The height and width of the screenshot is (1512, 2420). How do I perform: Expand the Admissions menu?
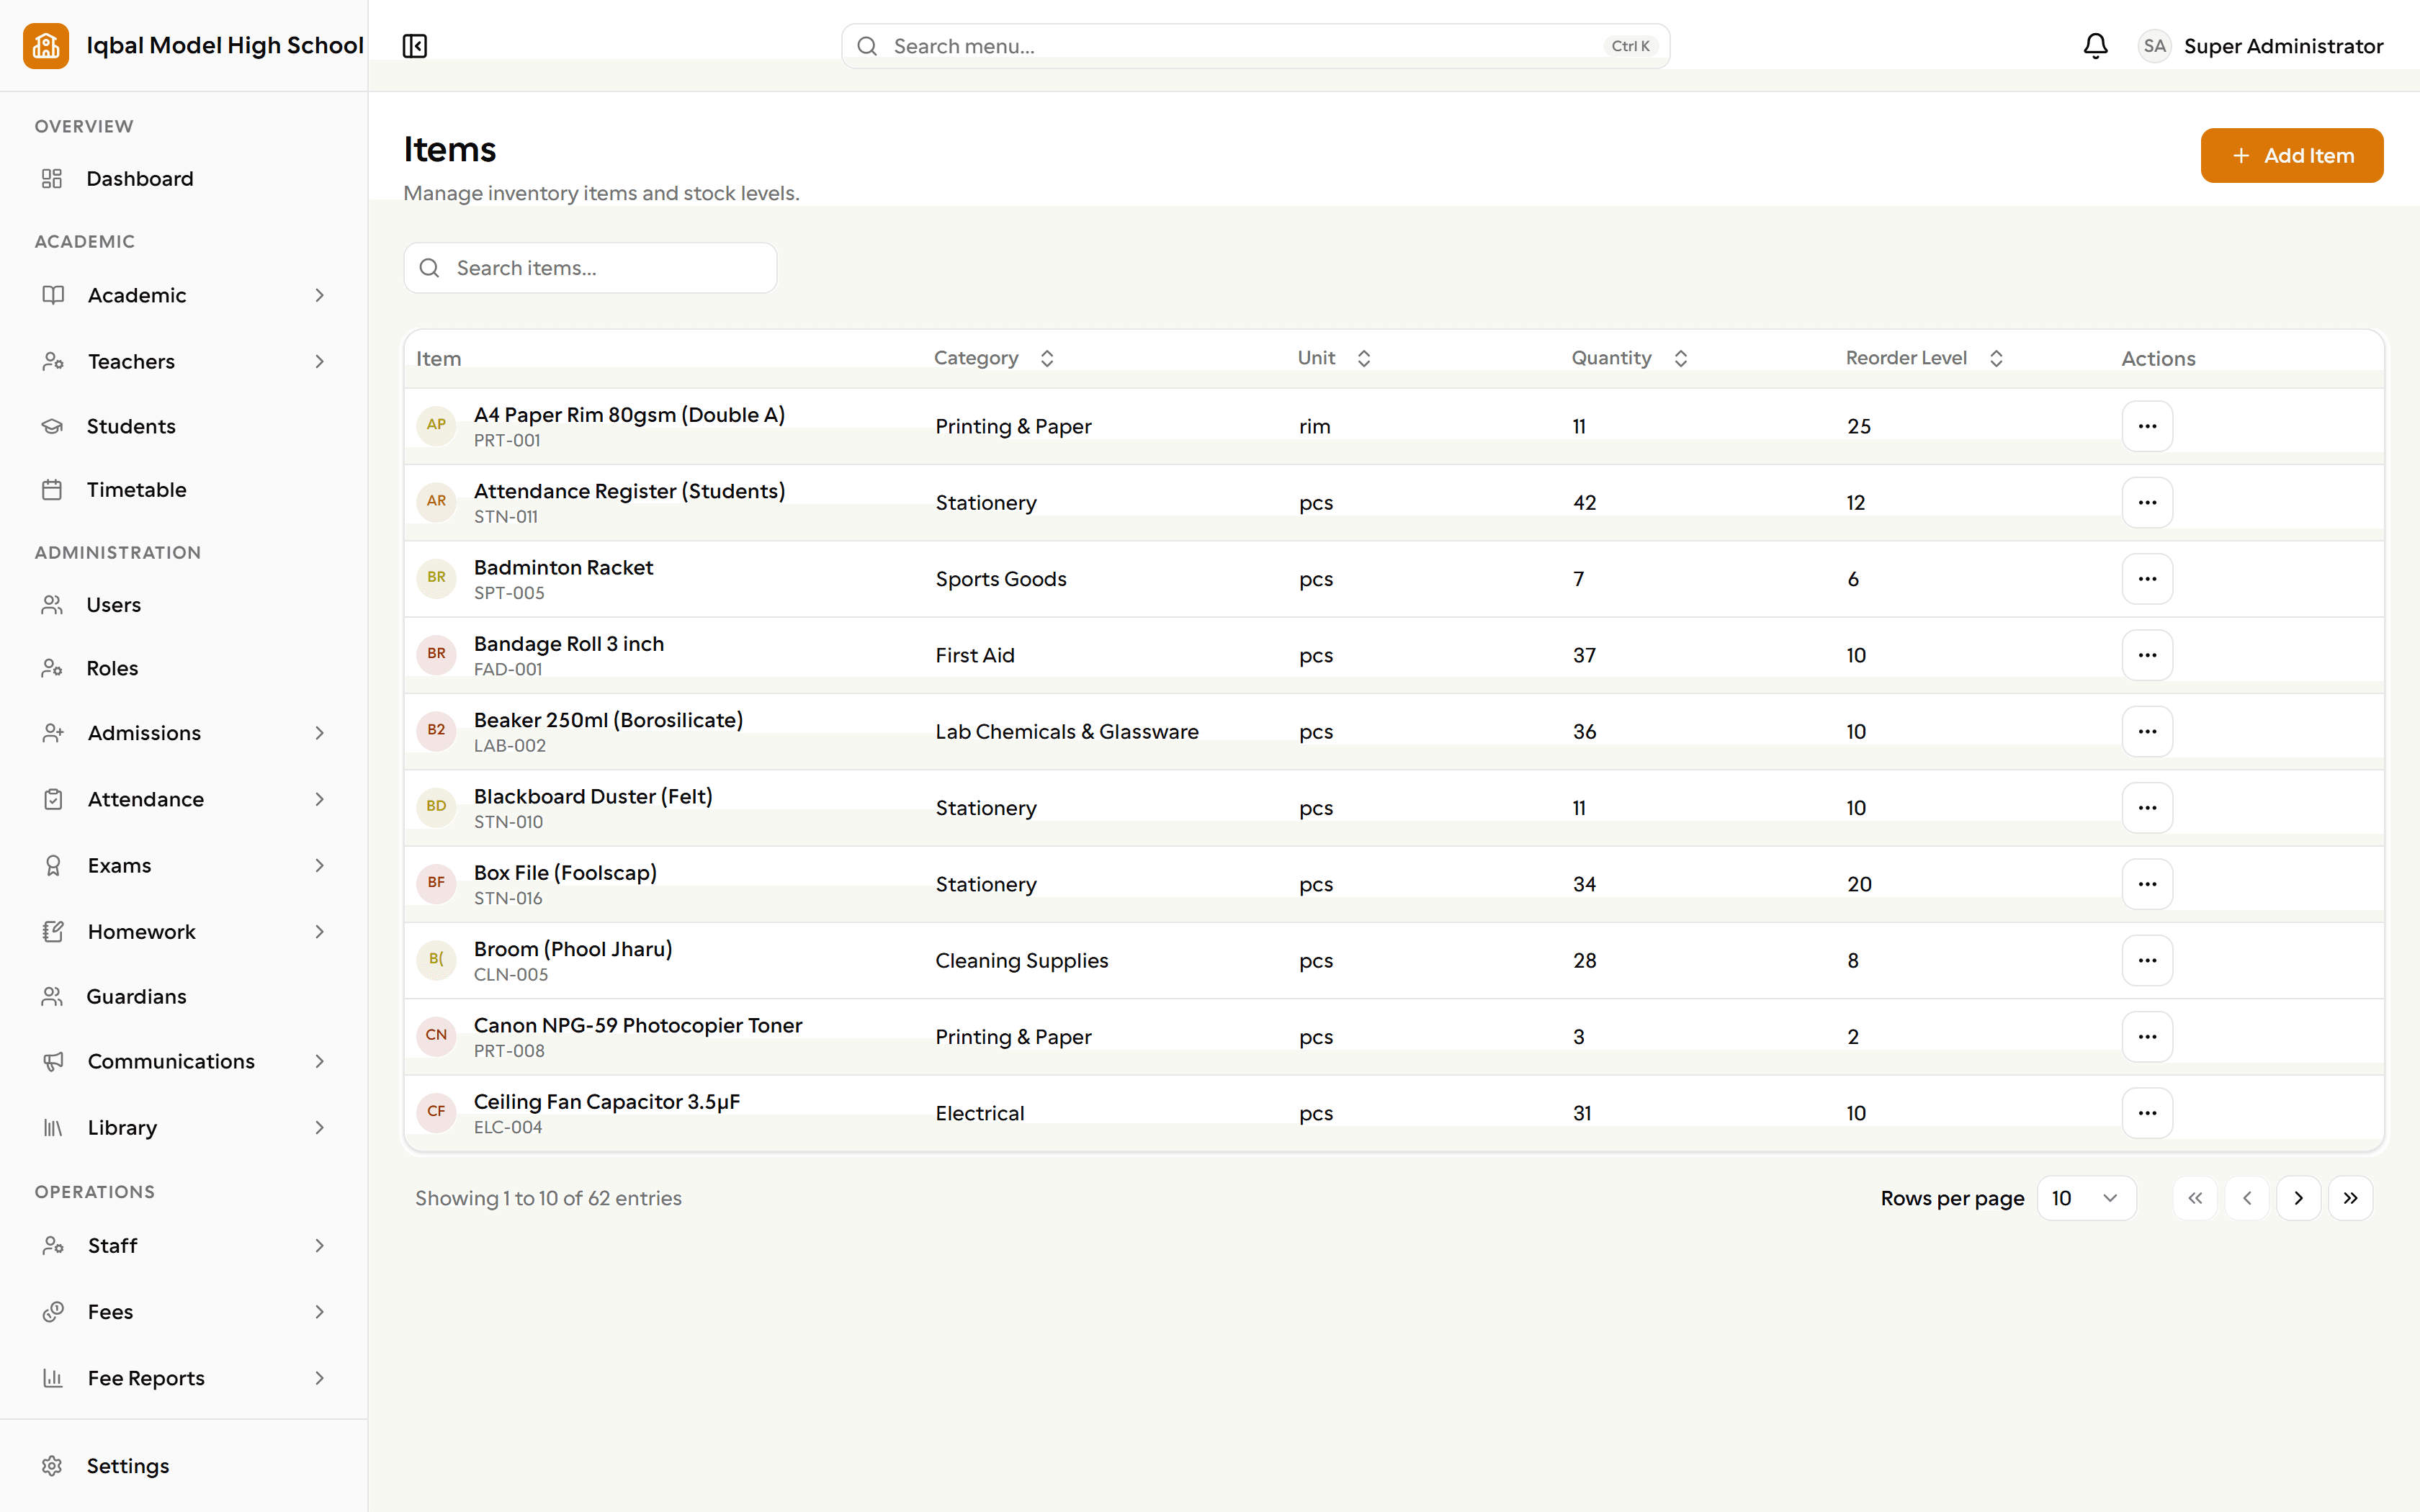pyautogui.click(x=184, y=733)
